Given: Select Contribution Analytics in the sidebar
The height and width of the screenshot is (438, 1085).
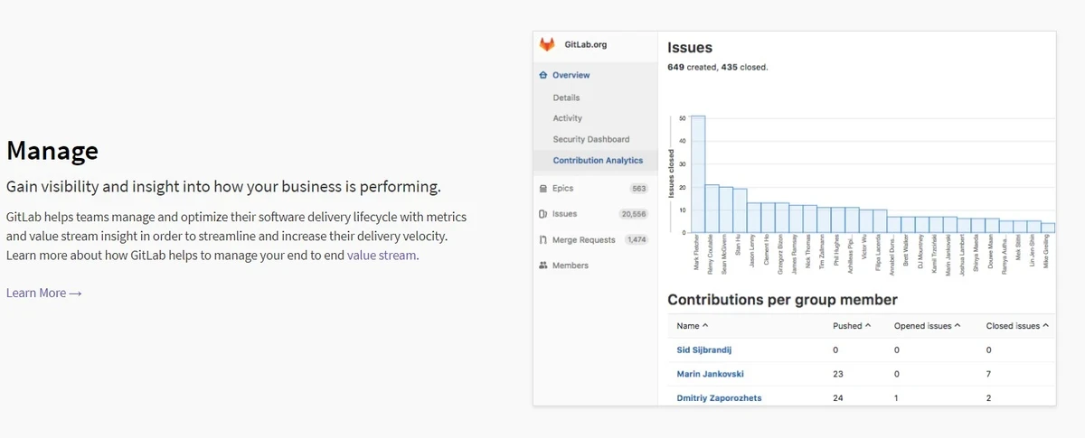Looking at the screenshot, I should coord(598,161).
